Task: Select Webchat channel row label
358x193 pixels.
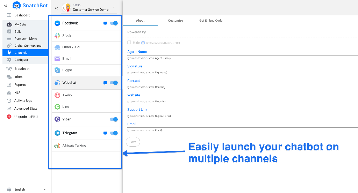Action: tap(70, 83)
